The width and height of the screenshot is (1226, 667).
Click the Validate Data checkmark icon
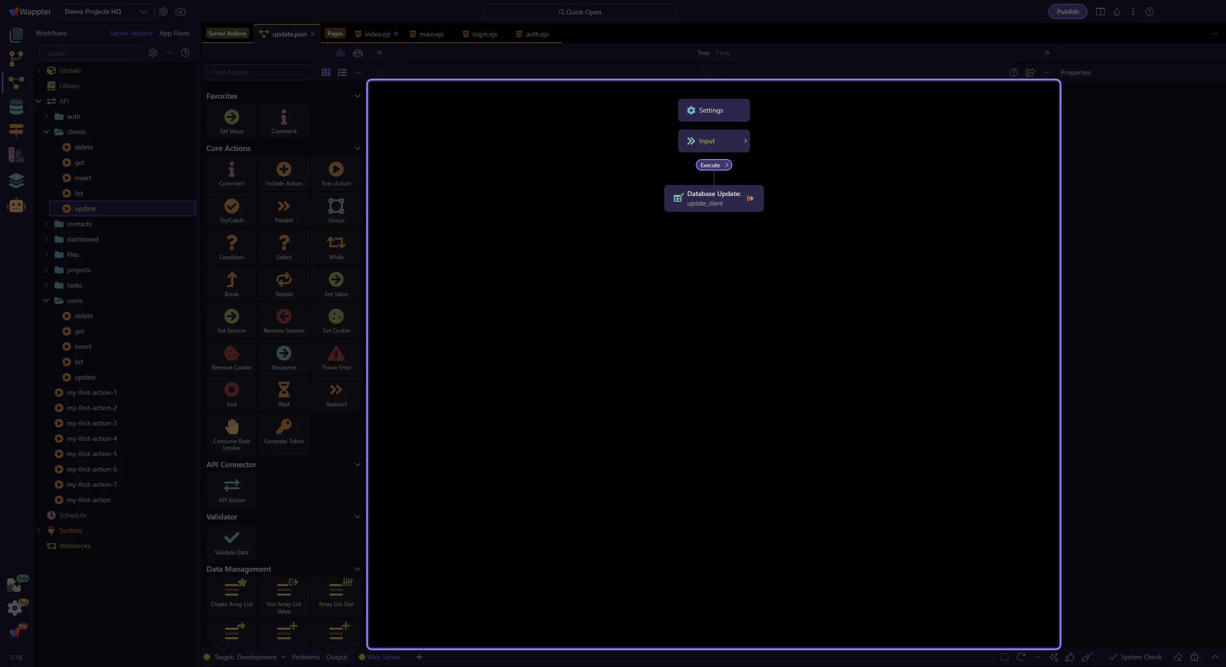point(231,538)
